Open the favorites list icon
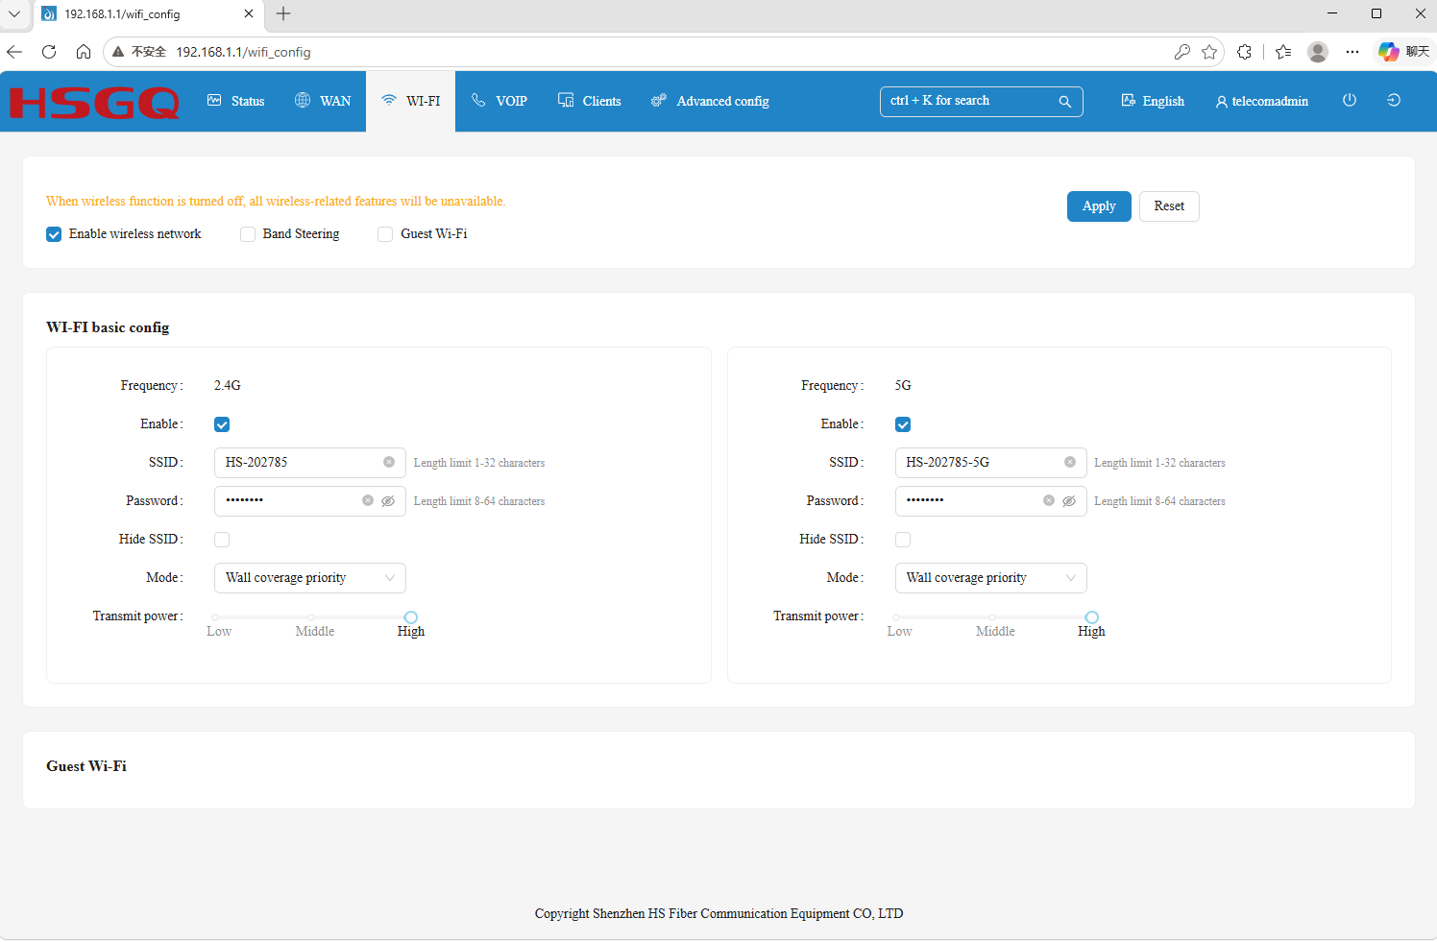Screen dimensions: 1437x942 [1283, 52]
